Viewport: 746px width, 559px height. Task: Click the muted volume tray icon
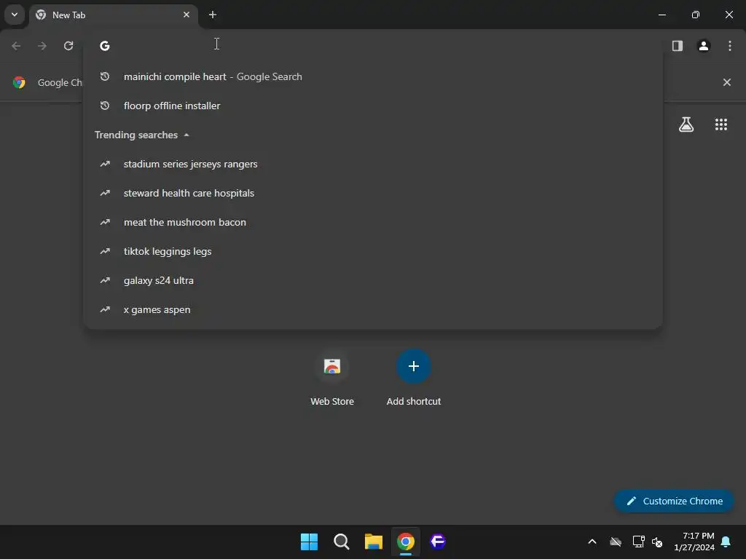coord(657,542)
